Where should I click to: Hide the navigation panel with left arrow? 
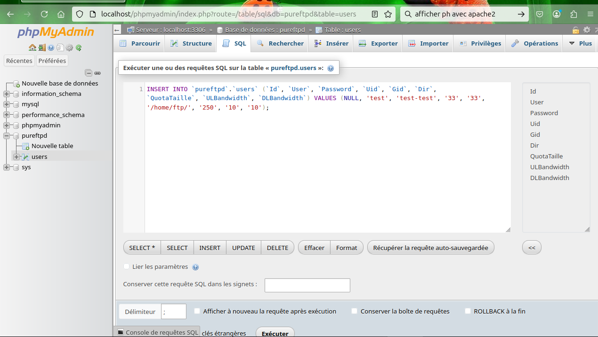click(x=117, y=30)
